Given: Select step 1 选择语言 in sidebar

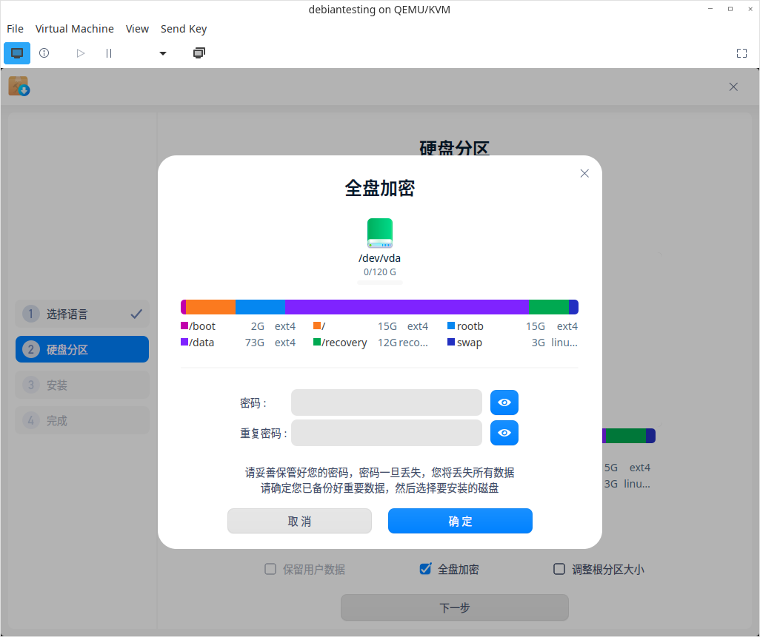Looking at the screenshot, I should (82, 314).
